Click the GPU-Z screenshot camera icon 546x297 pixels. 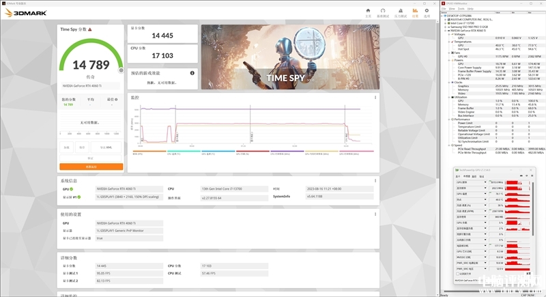point(521,176)
